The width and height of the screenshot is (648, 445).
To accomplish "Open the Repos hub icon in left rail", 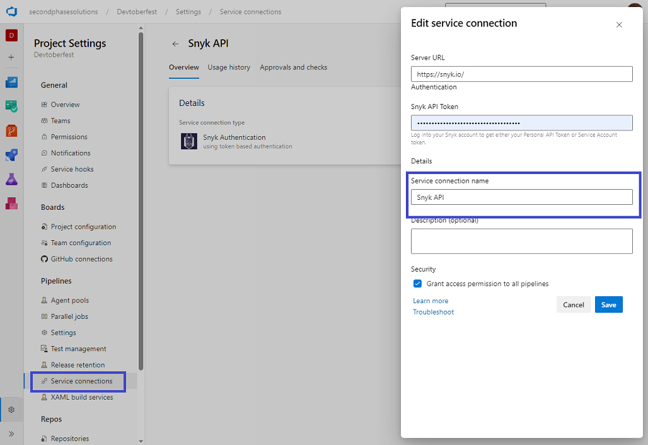I will tap(11, 130).
